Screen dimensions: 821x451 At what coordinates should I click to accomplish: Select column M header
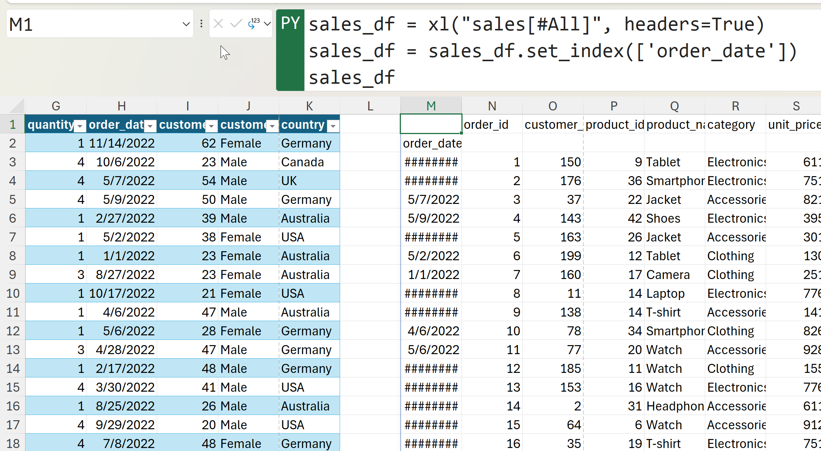pos(431,106)
